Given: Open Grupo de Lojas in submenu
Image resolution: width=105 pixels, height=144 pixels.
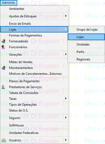Looking at the screenshot, I should click(x=86, y=30).
